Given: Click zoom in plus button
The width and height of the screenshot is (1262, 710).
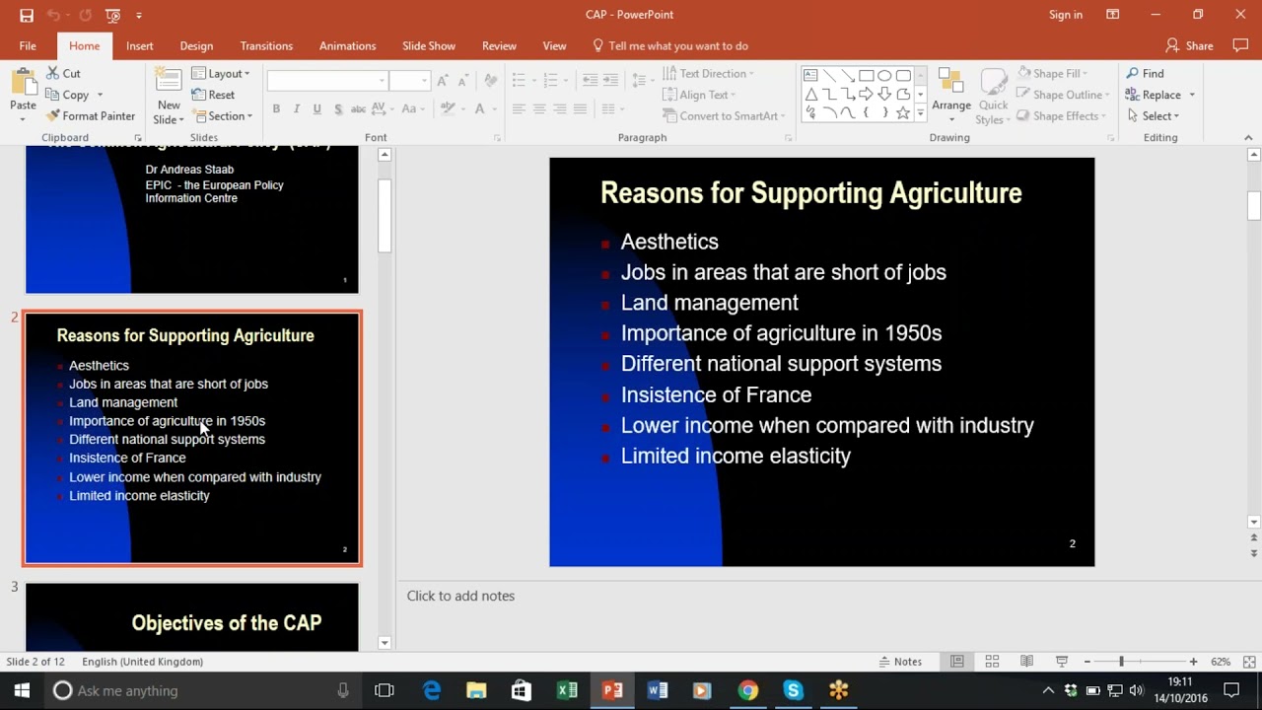Looking at the screenshot, I should [x=1193, y=662].
